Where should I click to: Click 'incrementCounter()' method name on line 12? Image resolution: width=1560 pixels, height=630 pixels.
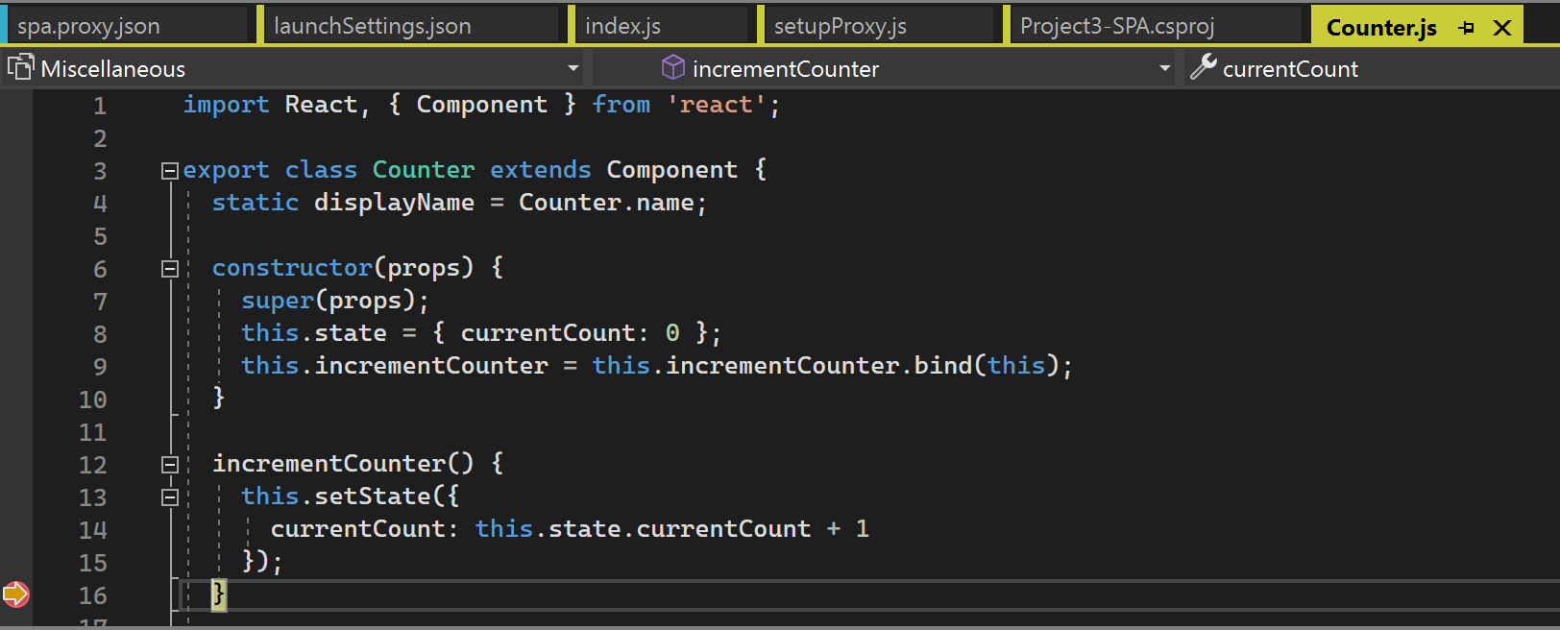tap(343, 464)
